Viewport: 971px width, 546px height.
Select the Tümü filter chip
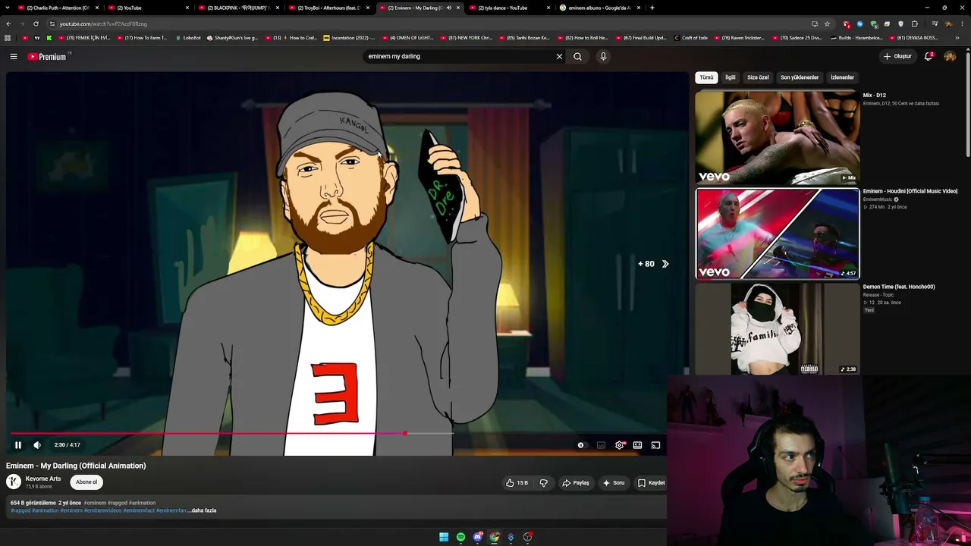pos(706,77)
